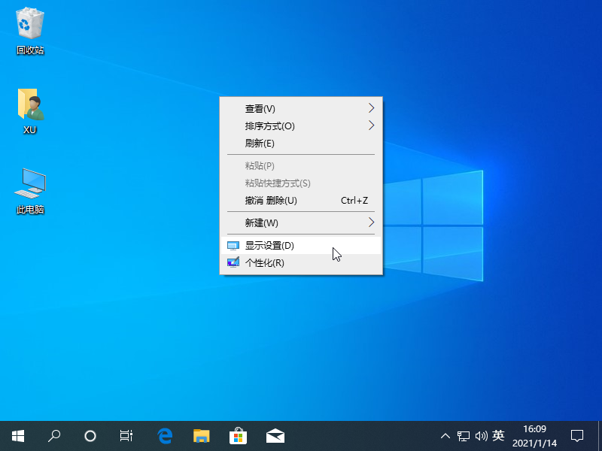Open File Explorer from the taskbar
The image size is (602, 451).
[x=201, y=435]
